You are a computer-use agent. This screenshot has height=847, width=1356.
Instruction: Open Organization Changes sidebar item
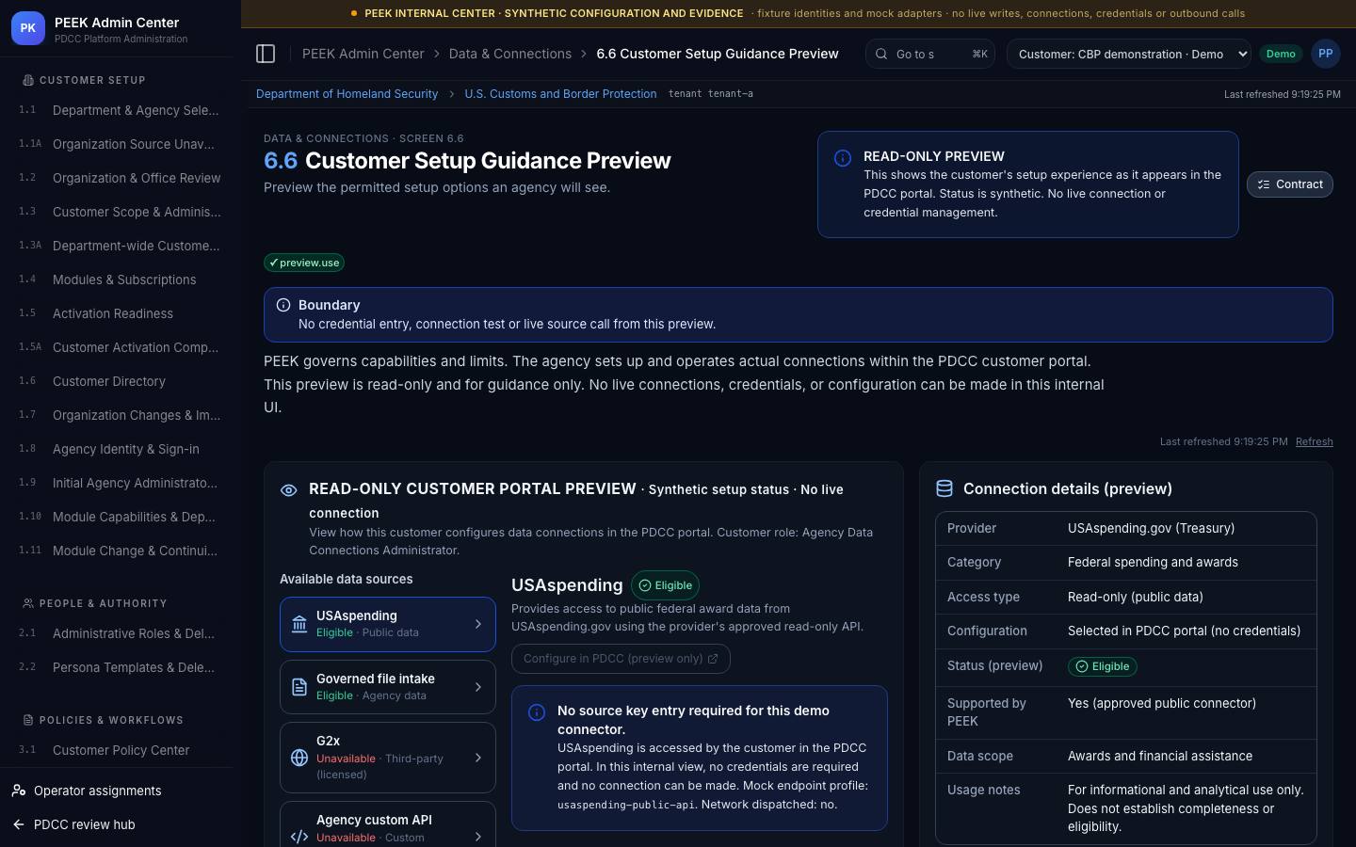pos(121,415)
